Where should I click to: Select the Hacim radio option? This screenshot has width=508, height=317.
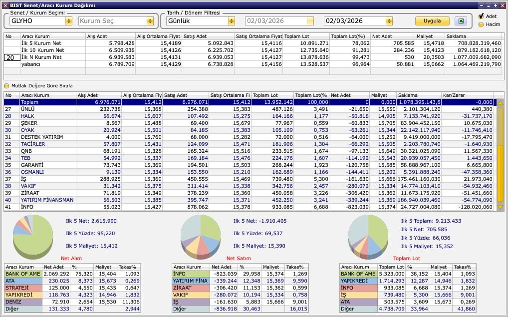[x=481, y=24]
